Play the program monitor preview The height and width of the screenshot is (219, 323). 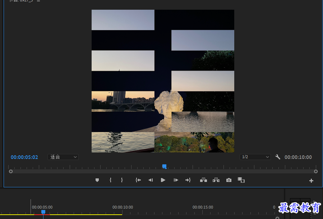tap(163, 180)
